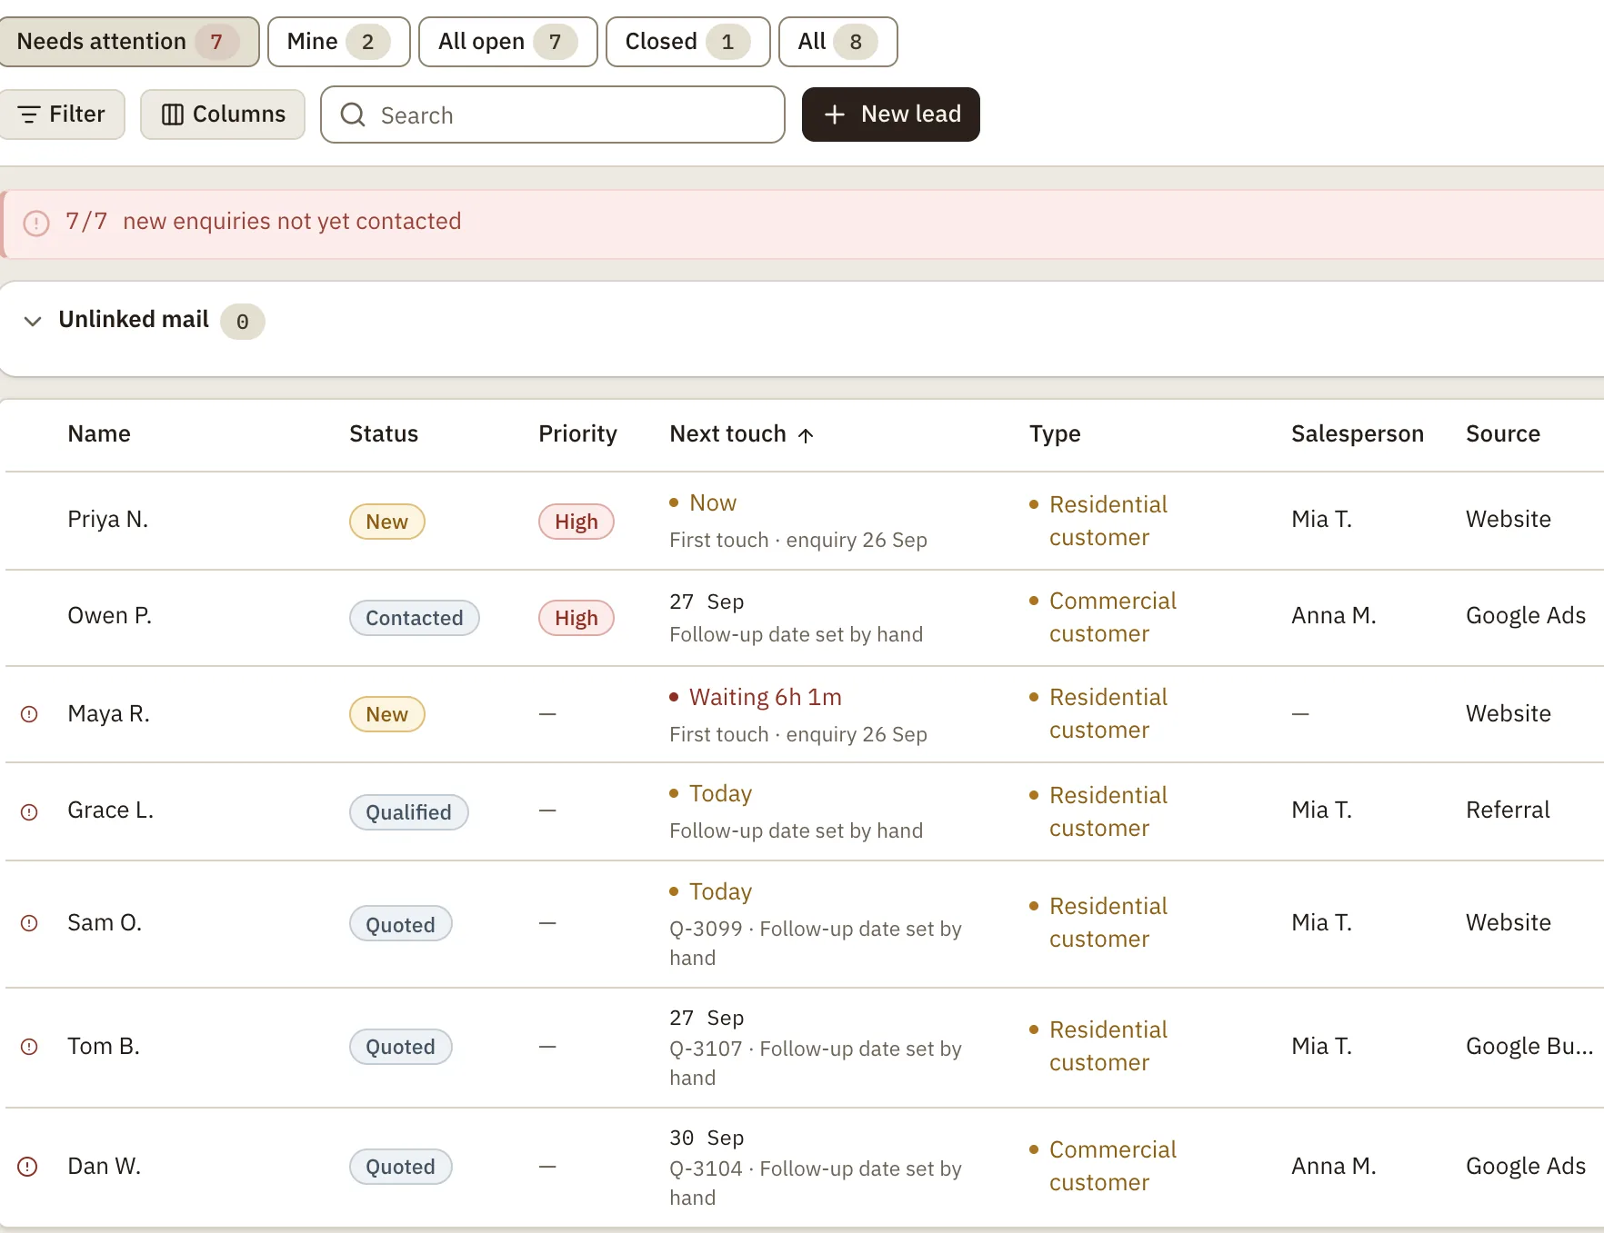Open lead Dan W.
Screen dimensions: 1604x1233
105,1167
